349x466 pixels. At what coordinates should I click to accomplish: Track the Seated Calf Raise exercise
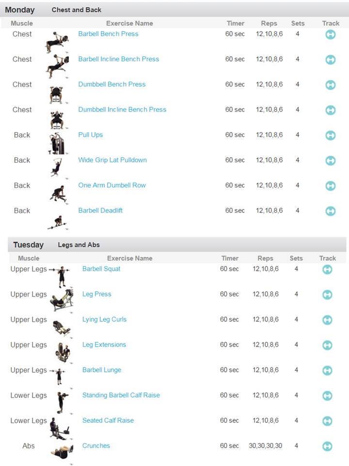click(x=327, y=420)
